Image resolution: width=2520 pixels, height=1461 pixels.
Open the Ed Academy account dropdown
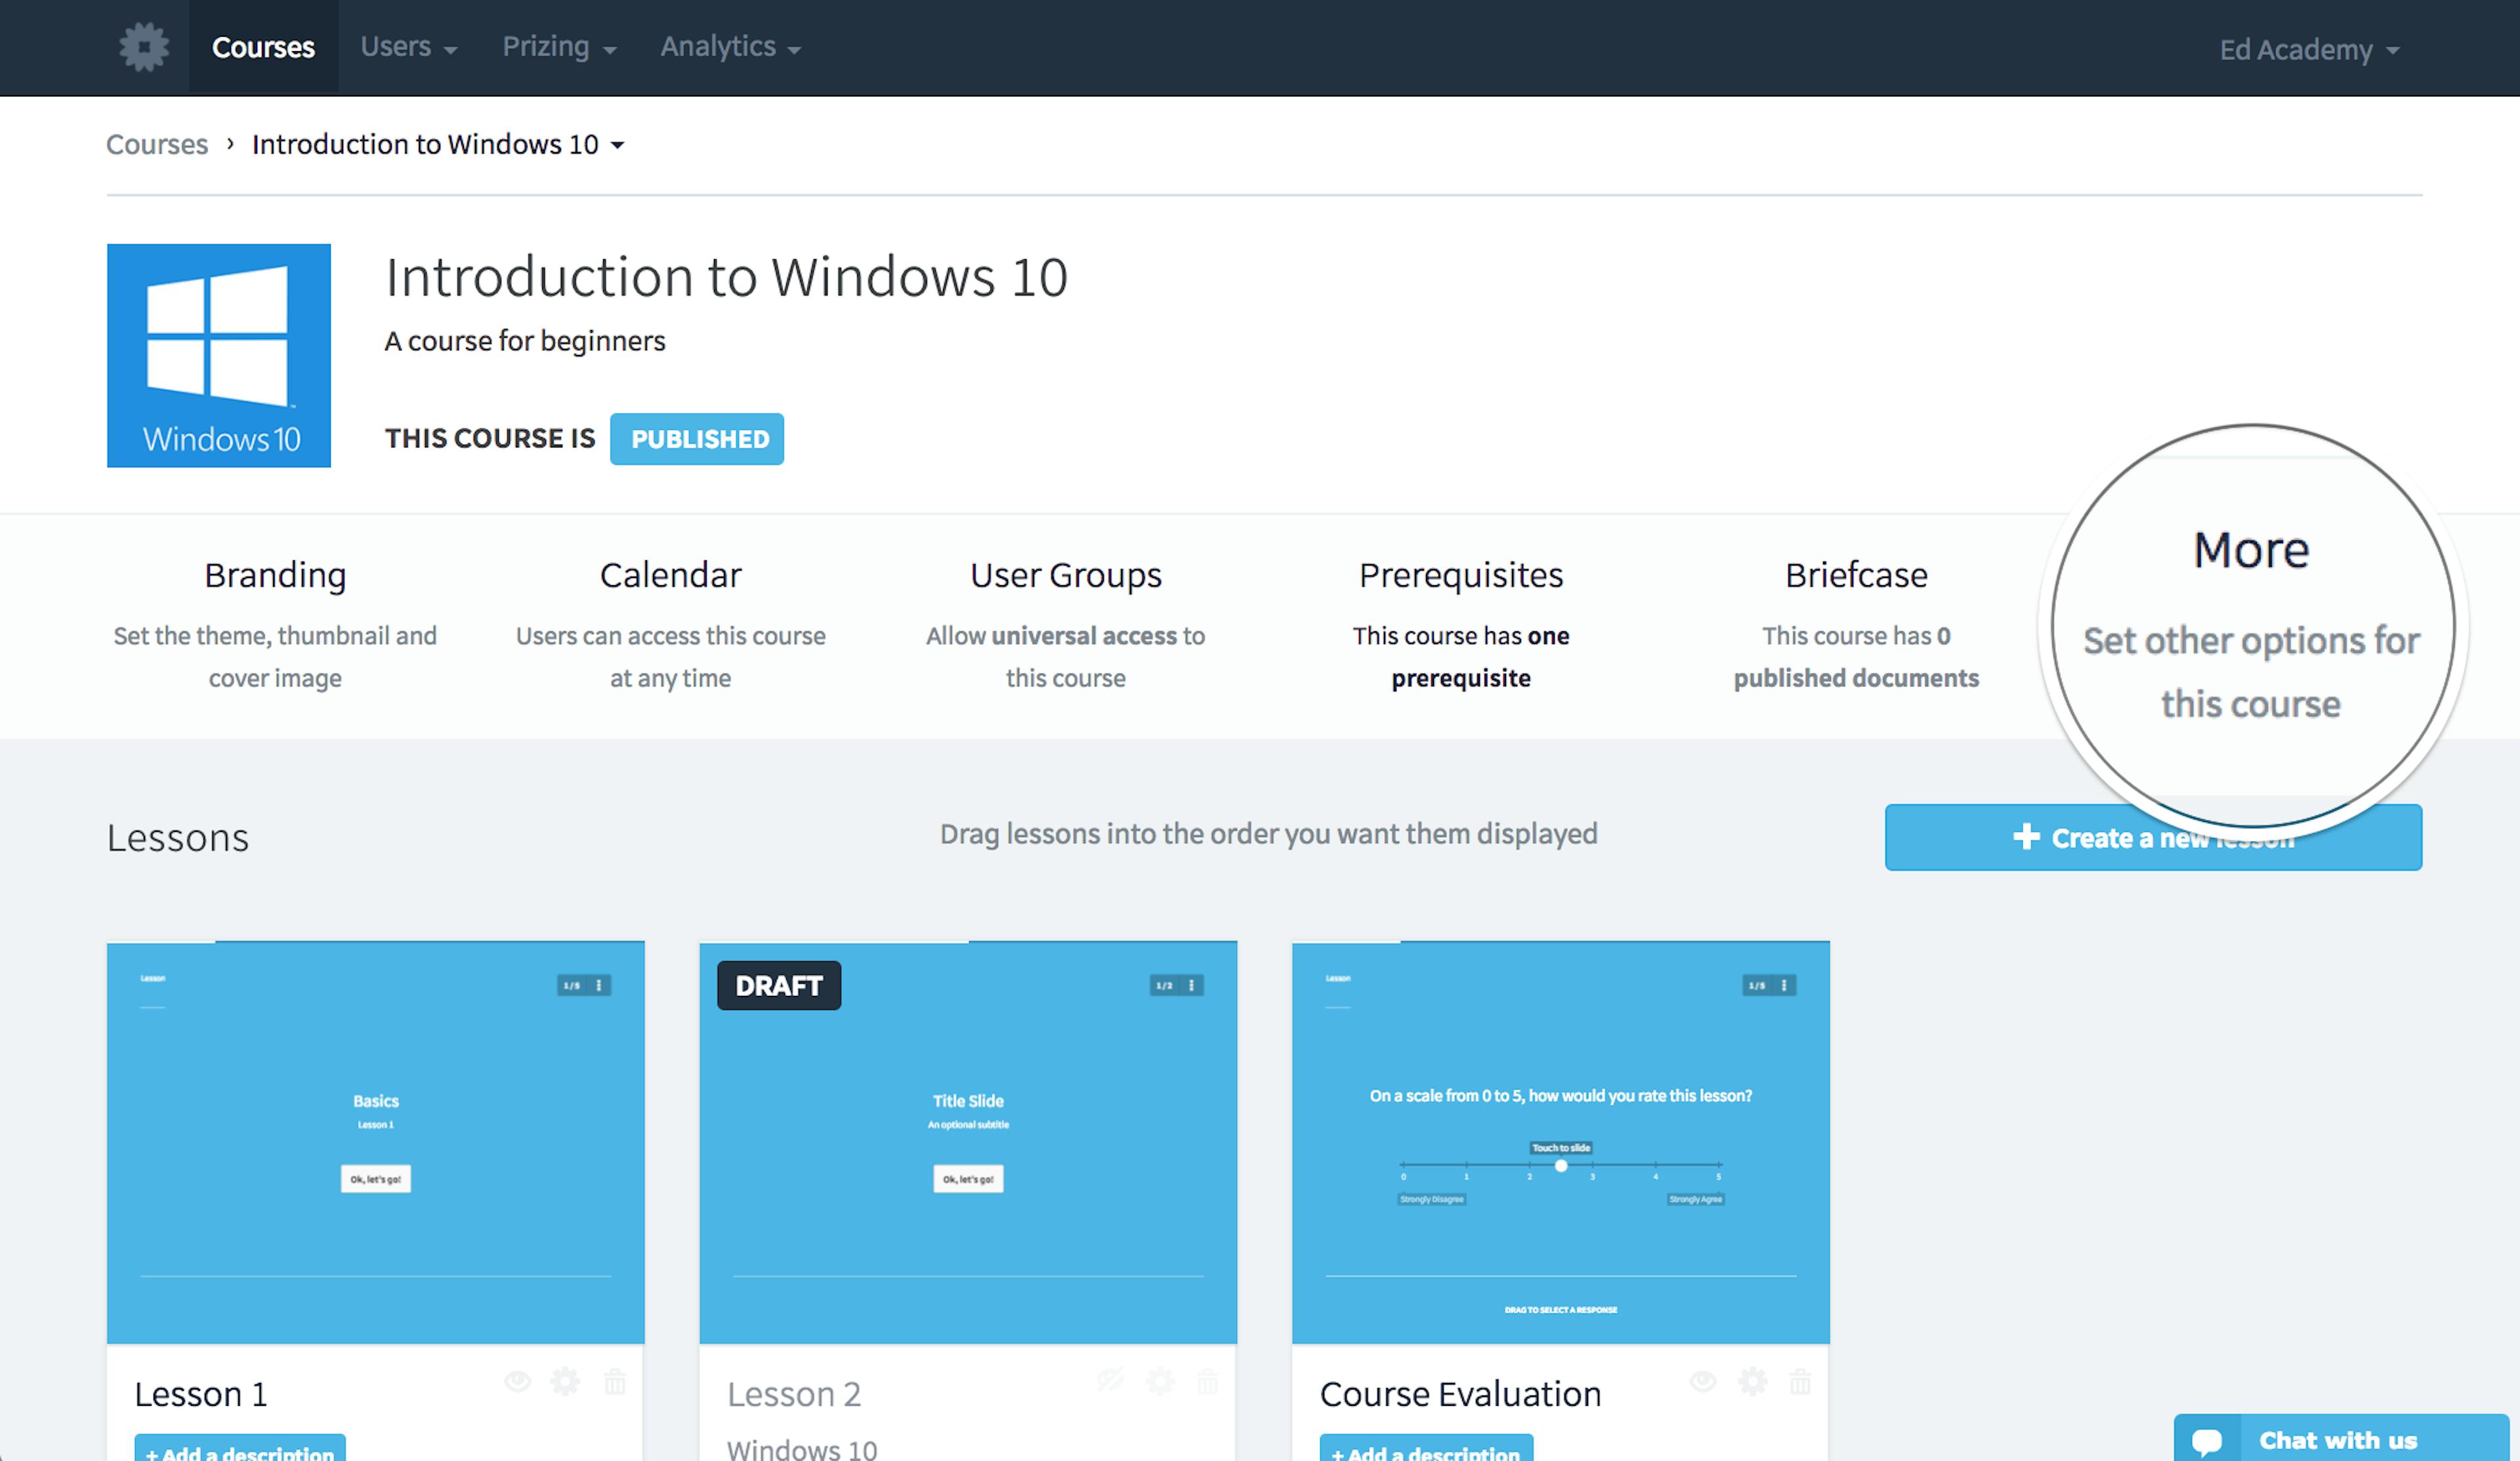tap(2308, 50)
